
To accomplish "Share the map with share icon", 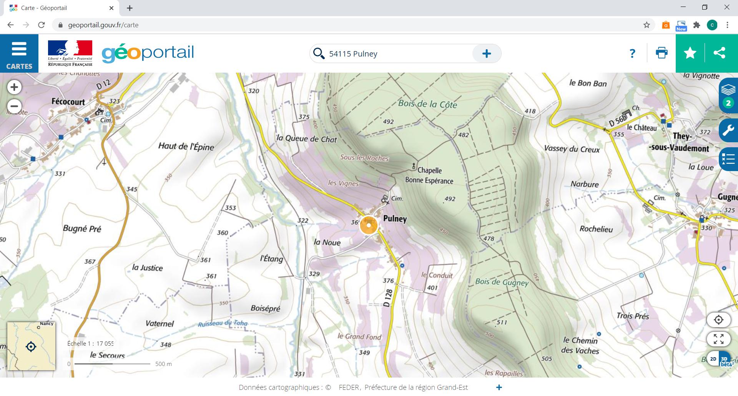I will click(x=719, y=53).
